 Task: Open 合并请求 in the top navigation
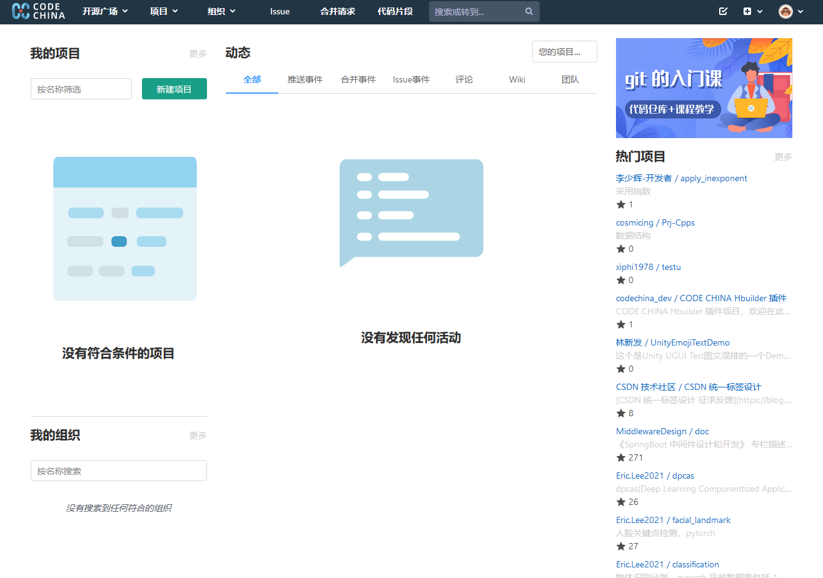(x=338, y=11)
